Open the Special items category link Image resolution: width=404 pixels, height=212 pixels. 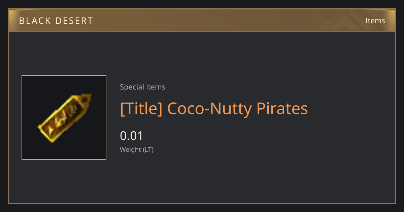tap(142, 87)
